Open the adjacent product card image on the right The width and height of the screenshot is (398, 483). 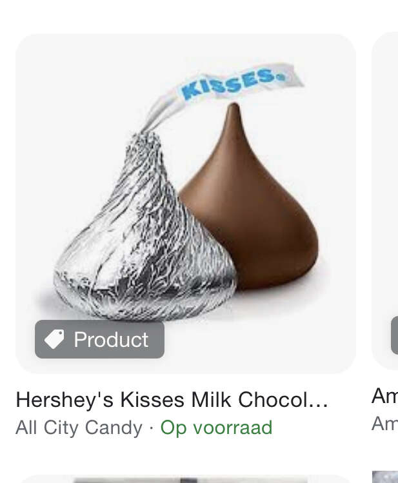coord(385,200)
